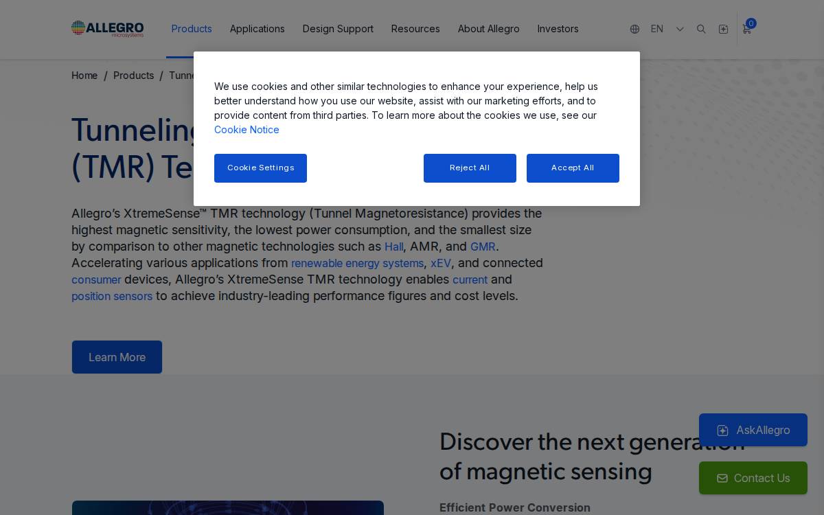Go to Products breadcrumb

click(x=133, y=76)
